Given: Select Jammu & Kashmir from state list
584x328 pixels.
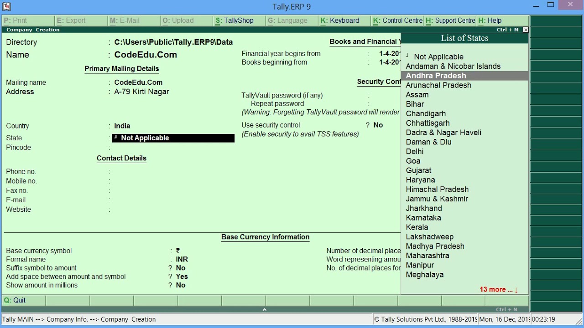Looking at the screenshot, I should coord(437,199).
